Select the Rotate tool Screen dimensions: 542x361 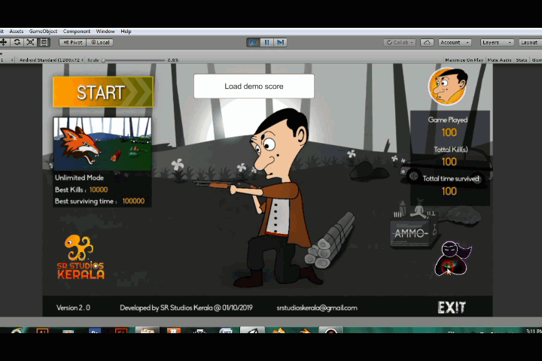(x=17, y=42)
